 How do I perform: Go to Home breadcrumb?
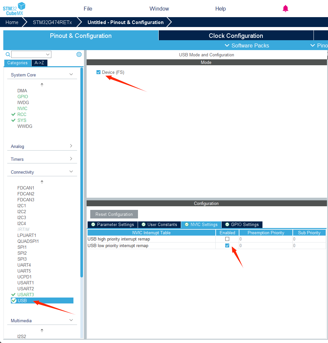(x=12, y=22)
